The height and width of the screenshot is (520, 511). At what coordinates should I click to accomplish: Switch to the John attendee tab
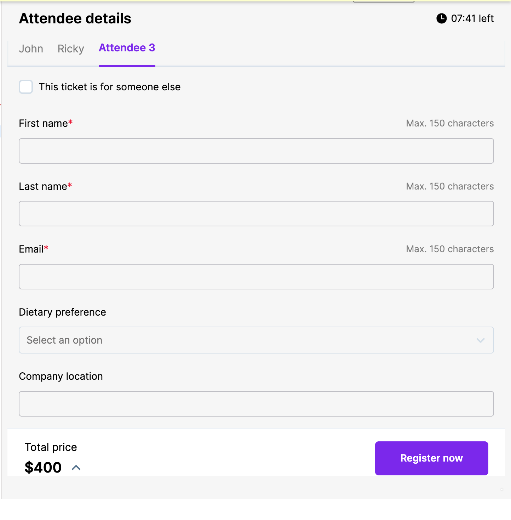point(31,49)
